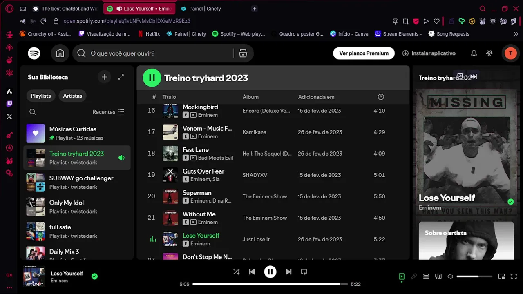Sort tracks by Adicionada em column
523x294 pixels.
click(316, 97)
